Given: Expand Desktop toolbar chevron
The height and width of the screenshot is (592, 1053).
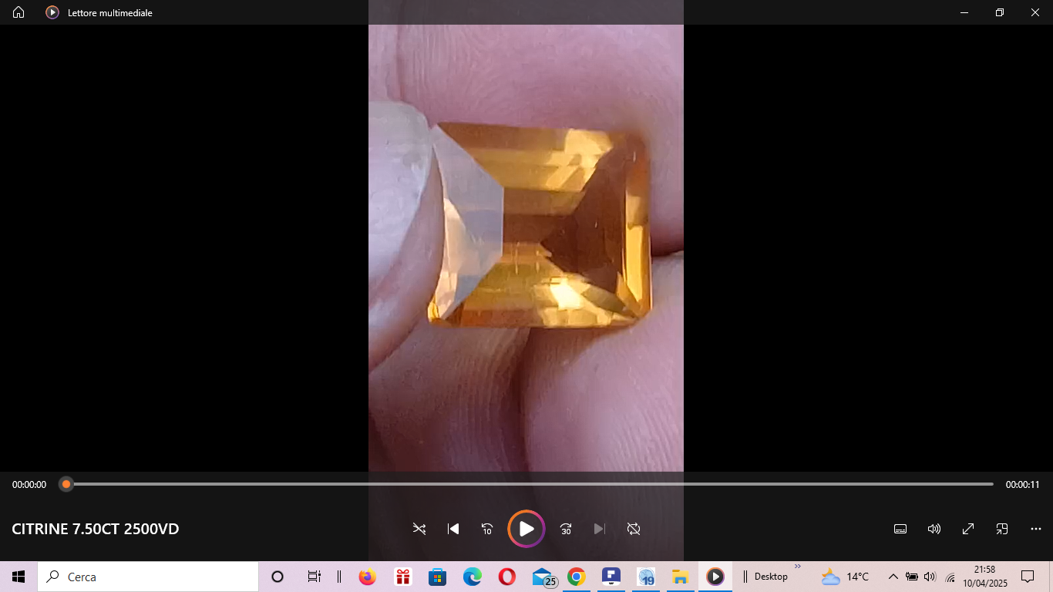Looking at the screenshot, I should [x=798, y=567].
